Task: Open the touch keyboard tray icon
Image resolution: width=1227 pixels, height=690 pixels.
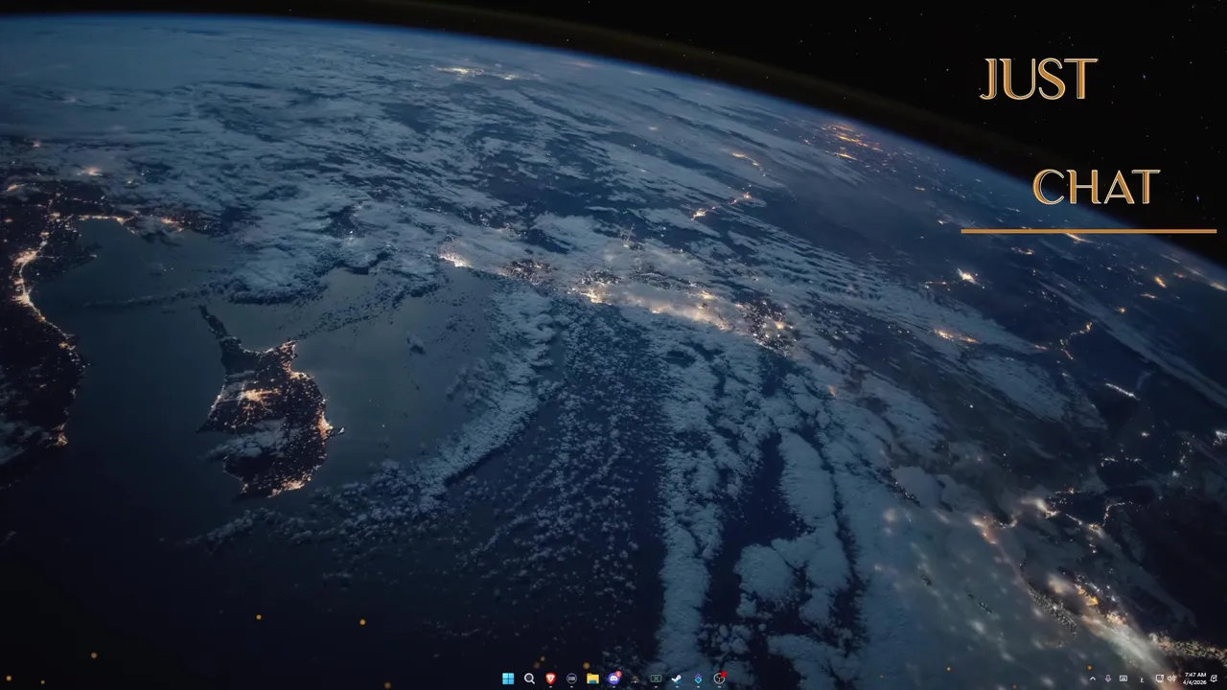Action: click(x=1123, y=678)
